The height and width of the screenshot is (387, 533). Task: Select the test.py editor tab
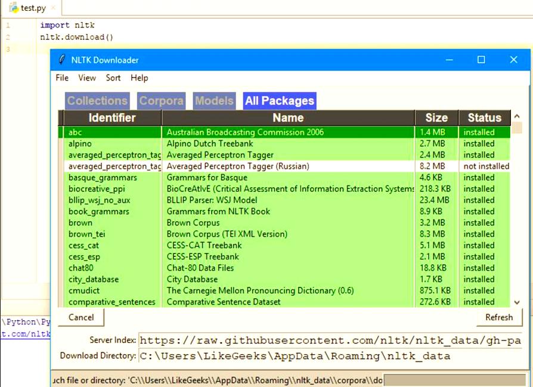pos(33,8)
